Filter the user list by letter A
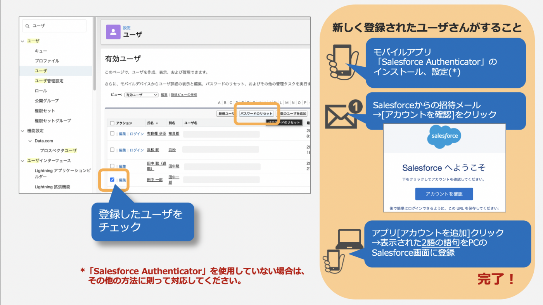 coord(220,103)
